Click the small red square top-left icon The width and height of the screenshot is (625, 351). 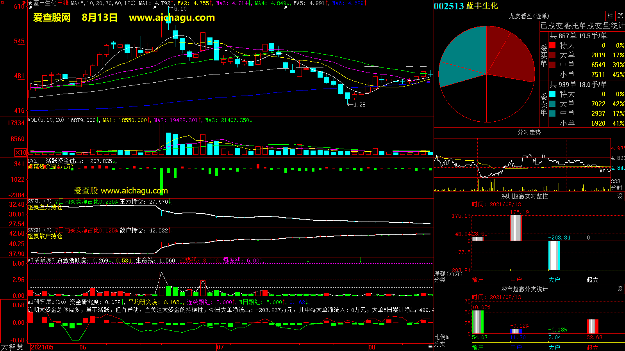2,2
